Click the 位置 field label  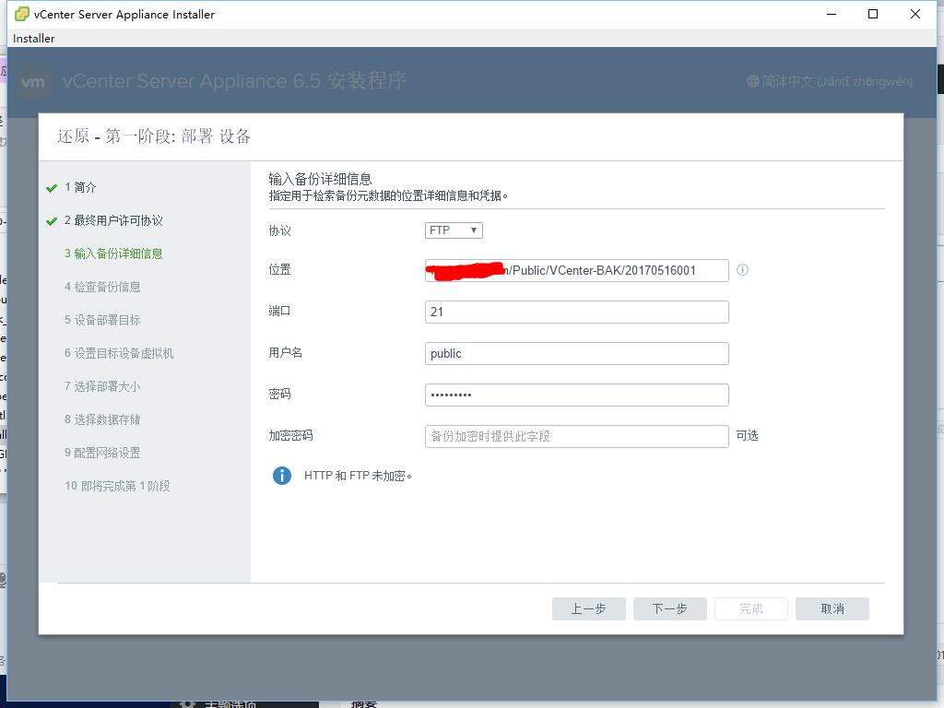[x=280, y=270]
